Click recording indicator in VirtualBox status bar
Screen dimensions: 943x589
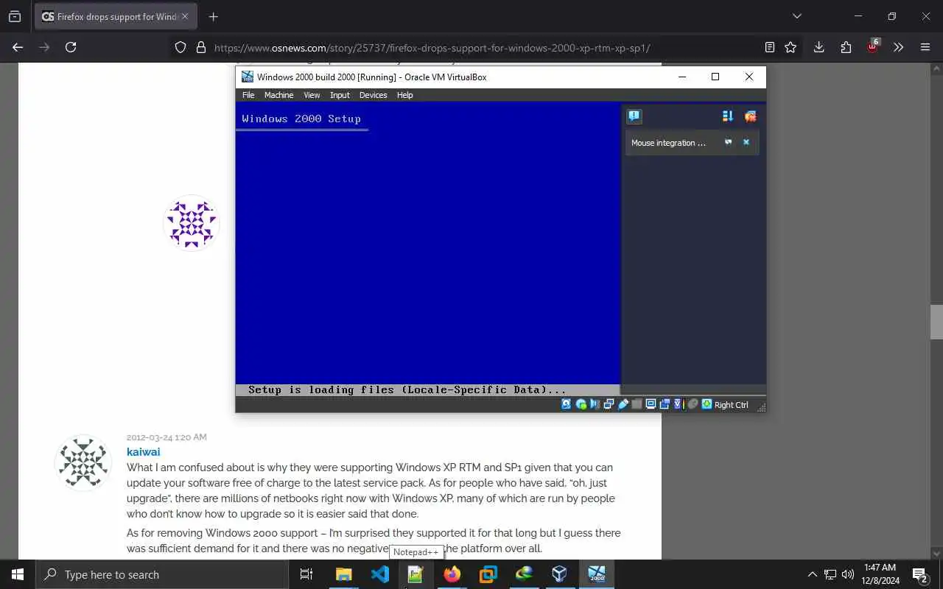(x=665, y=404)
